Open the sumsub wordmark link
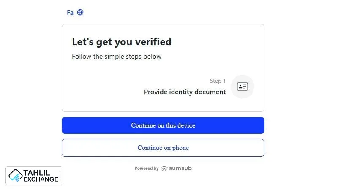Screen dimensions: 338x190 pyautogui.click(x=180, y=168)
